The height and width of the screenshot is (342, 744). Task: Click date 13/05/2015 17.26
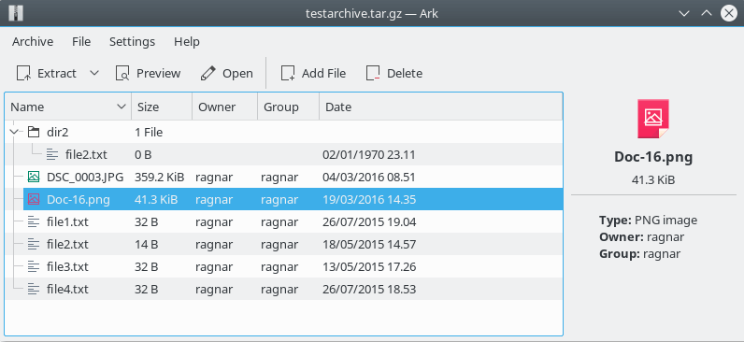[369, 266]
